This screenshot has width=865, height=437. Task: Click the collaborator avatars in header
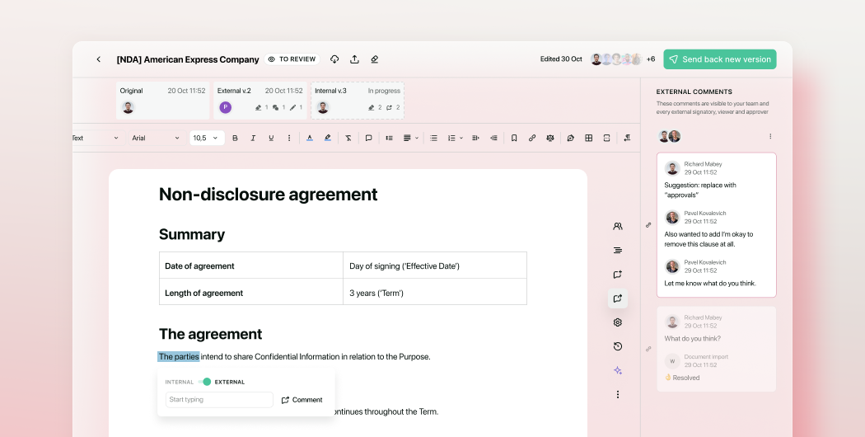[616, 59]
